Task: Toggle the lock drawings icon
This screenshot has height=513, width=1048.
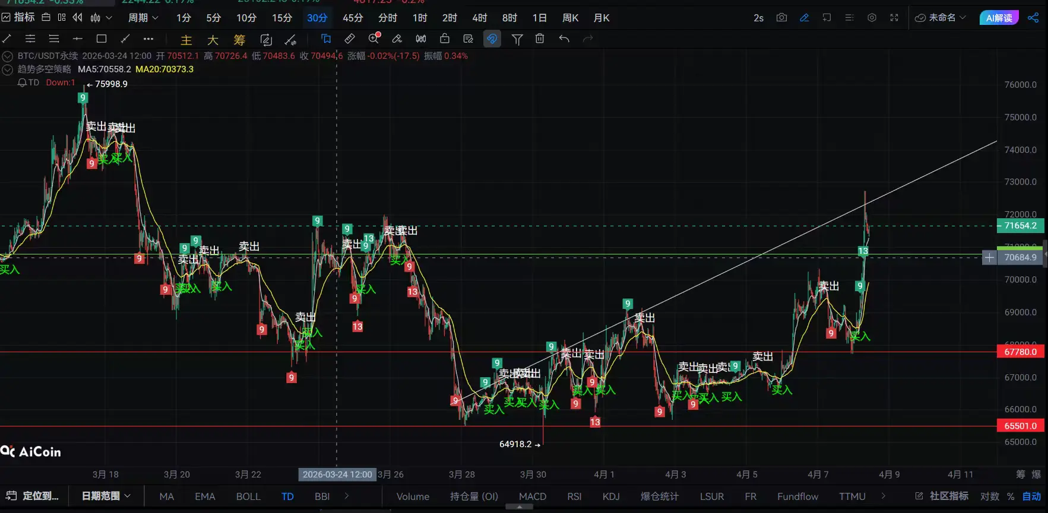Action: click(x=445, y=39)
